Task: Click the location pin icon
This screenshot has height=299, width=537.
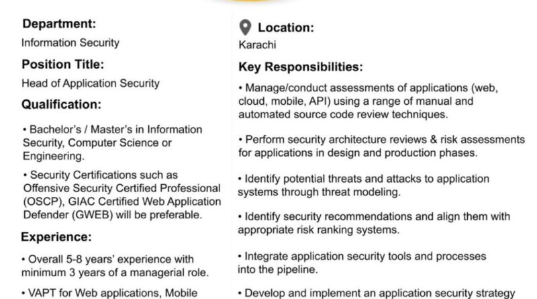Action: (245, 28)
